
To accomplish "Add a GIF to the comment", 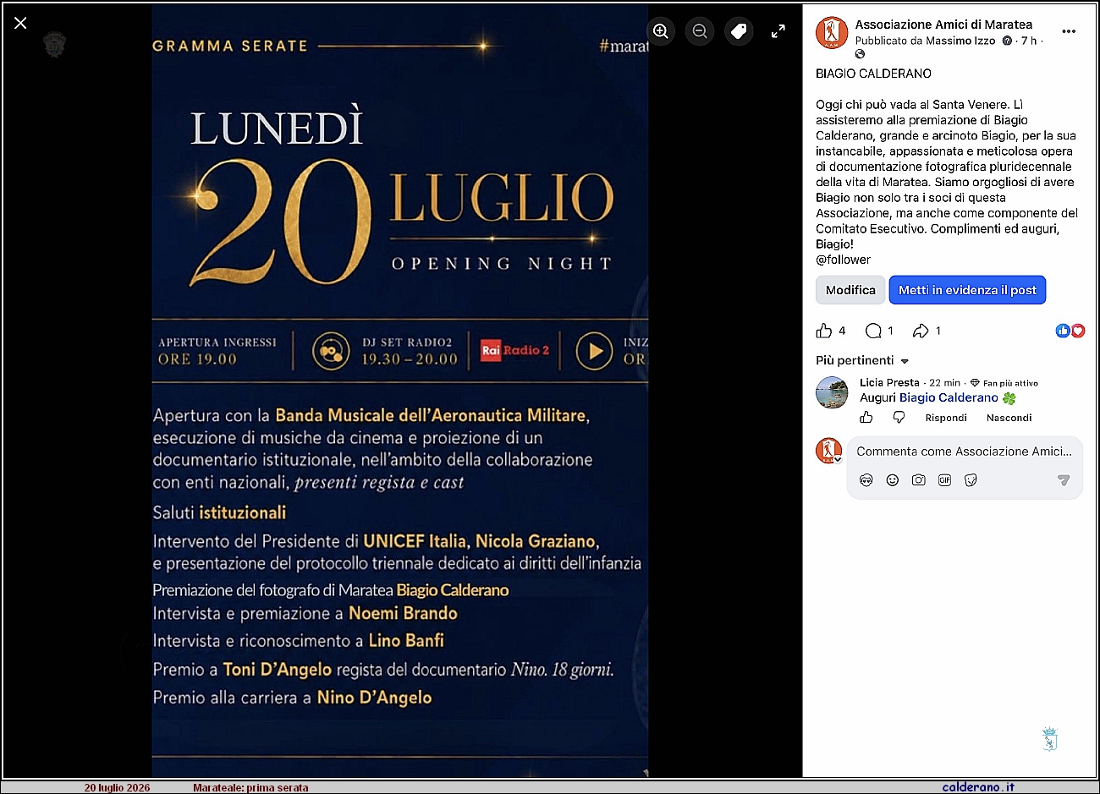I will (x=944, y=480).
